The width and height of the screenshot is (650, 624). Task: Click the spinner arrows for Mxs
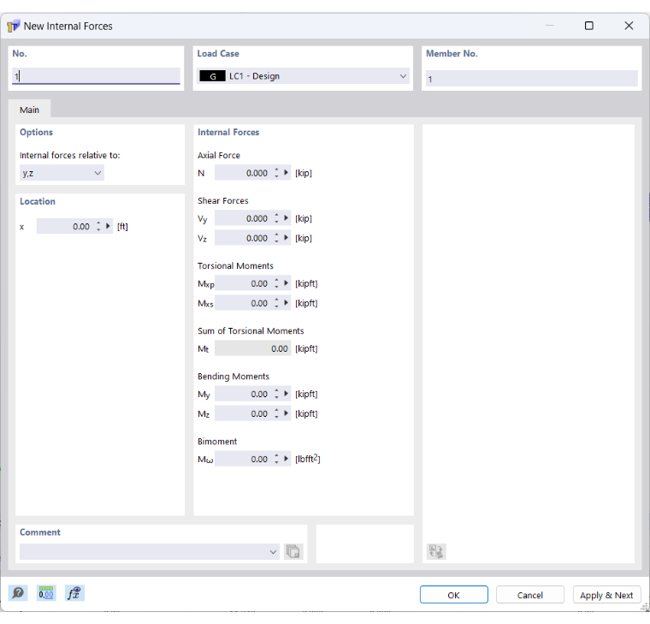276,303
